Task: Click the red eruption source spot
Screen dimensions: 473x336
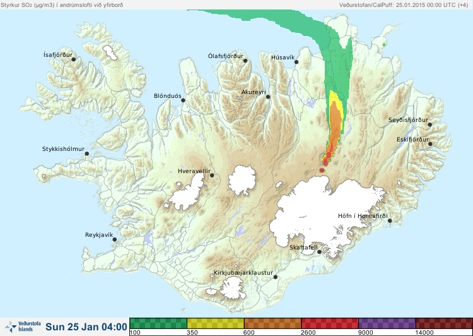Action: click(x=322, y=171)
